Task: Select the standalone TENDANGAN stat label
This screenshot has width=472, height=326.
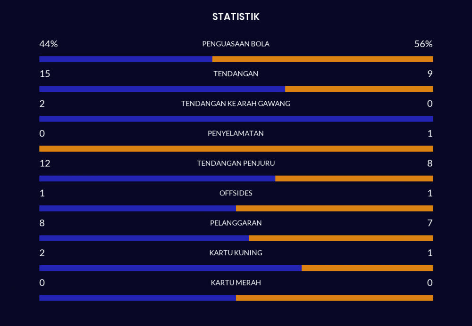Action: pos(236,74)
